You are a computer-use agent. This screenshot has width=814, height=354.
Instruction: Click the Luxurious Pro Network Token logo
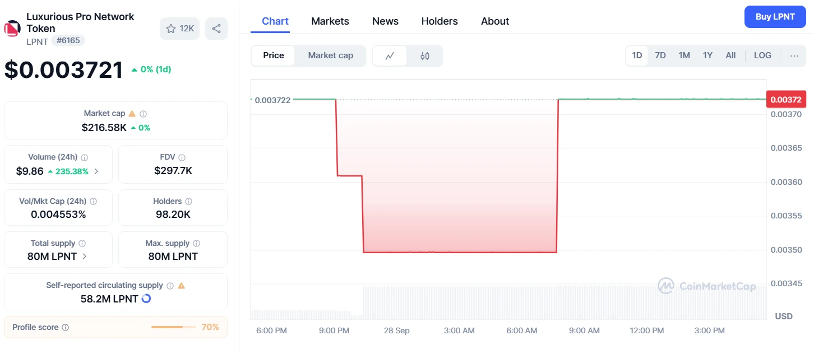click(12, 28)
